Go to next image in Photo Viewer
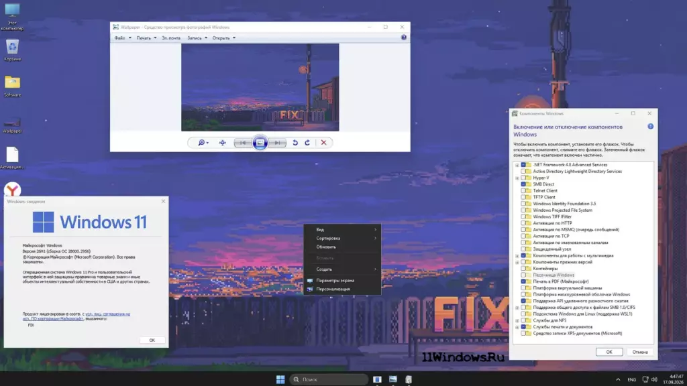The width and height of the screenshot is (687, 386). (x=277, y=143)
